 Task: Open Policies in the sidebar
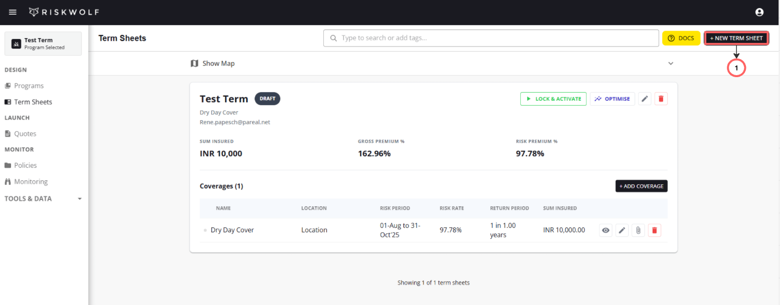25,165
